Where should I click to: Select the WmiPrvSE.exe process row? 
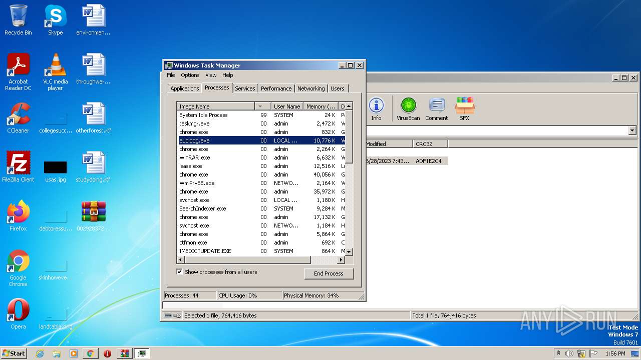(261, 183)
